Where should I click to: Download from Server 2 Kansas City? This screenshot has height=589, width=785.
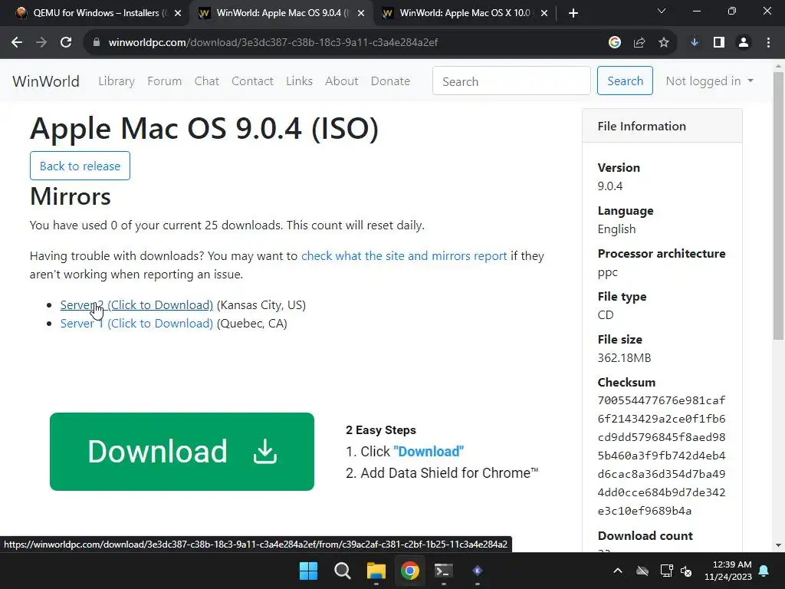[x=136, y=305]
